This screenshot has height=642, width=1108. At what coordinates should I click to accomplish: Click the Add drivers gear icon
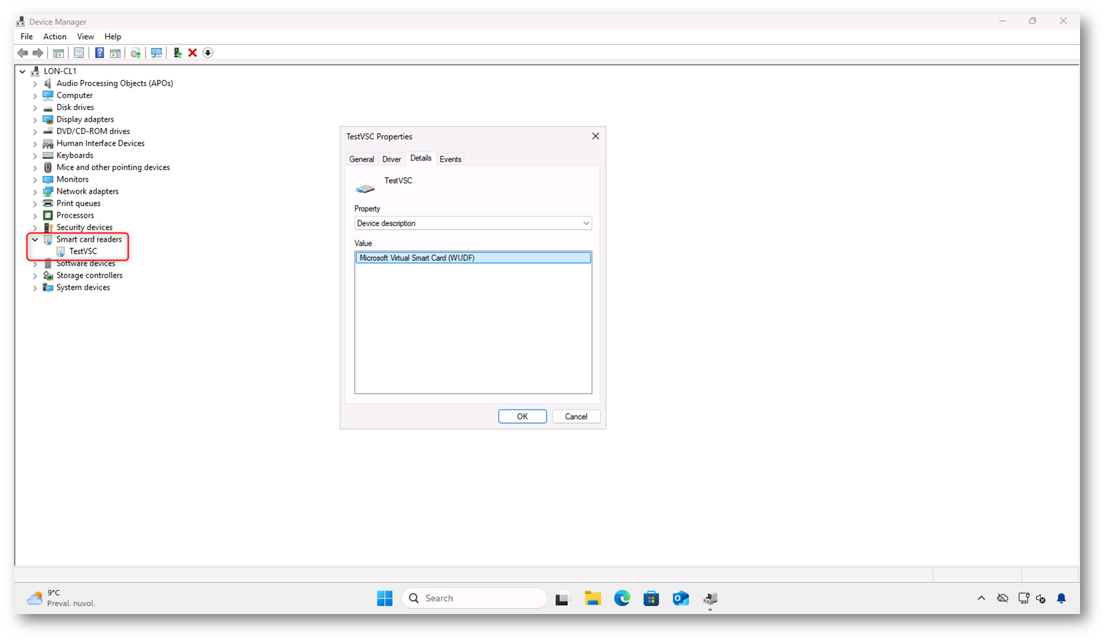(136, 53)
